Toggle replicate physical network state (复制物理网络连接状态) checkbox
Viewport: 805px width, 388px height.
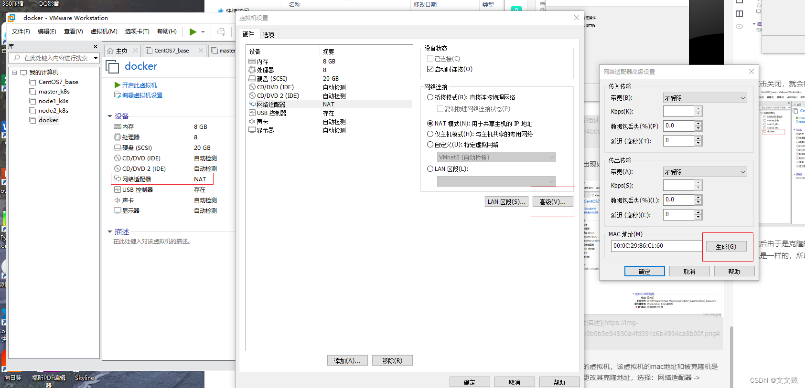pos(440,109)
